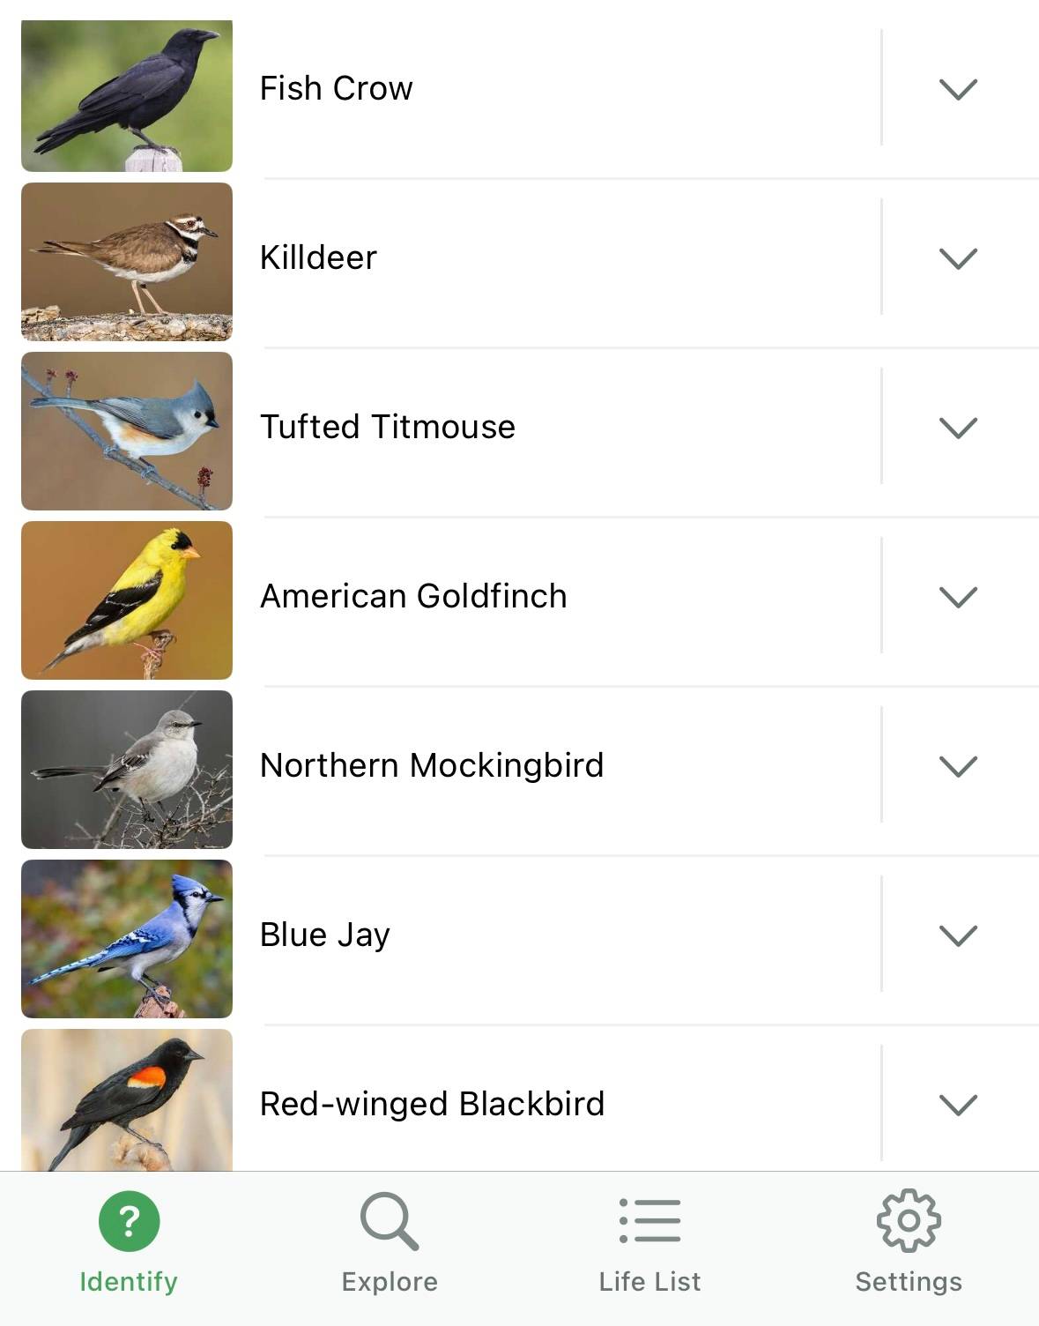
Task: Select the American Goldfinch name
Action: 413,596
